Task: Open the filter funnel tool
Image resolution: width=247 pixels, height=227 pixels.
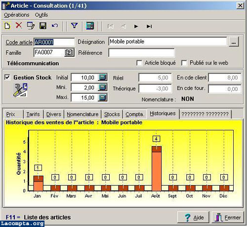Action: tap(74, 26)
